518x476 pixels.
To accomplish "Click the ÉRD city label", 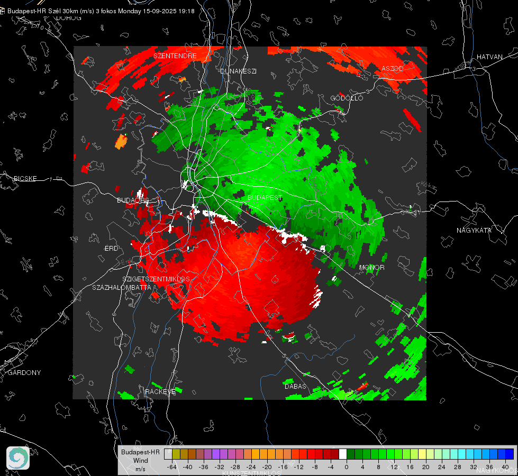I will pyautogui.click(x=111, y=249).
